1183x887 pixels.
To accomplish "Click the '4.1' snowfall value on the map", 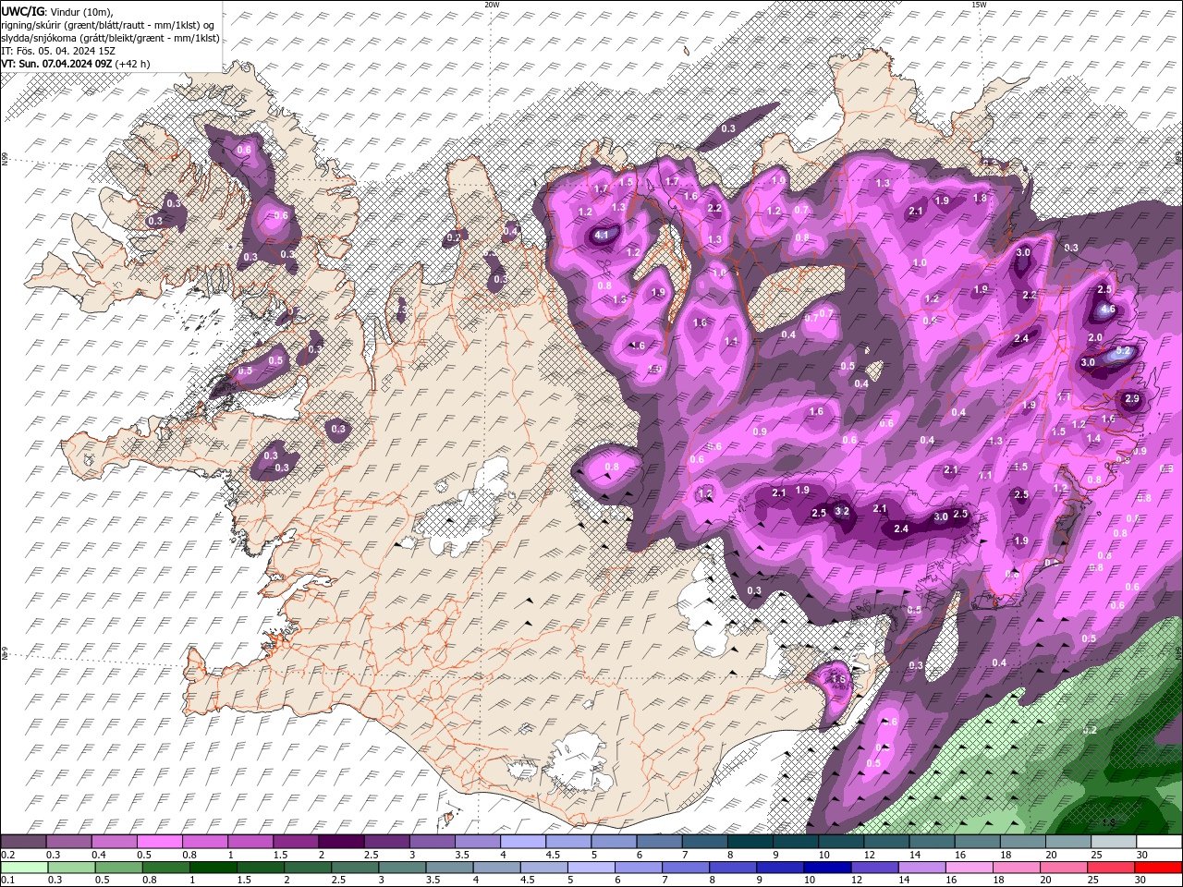I will (603, 236).
